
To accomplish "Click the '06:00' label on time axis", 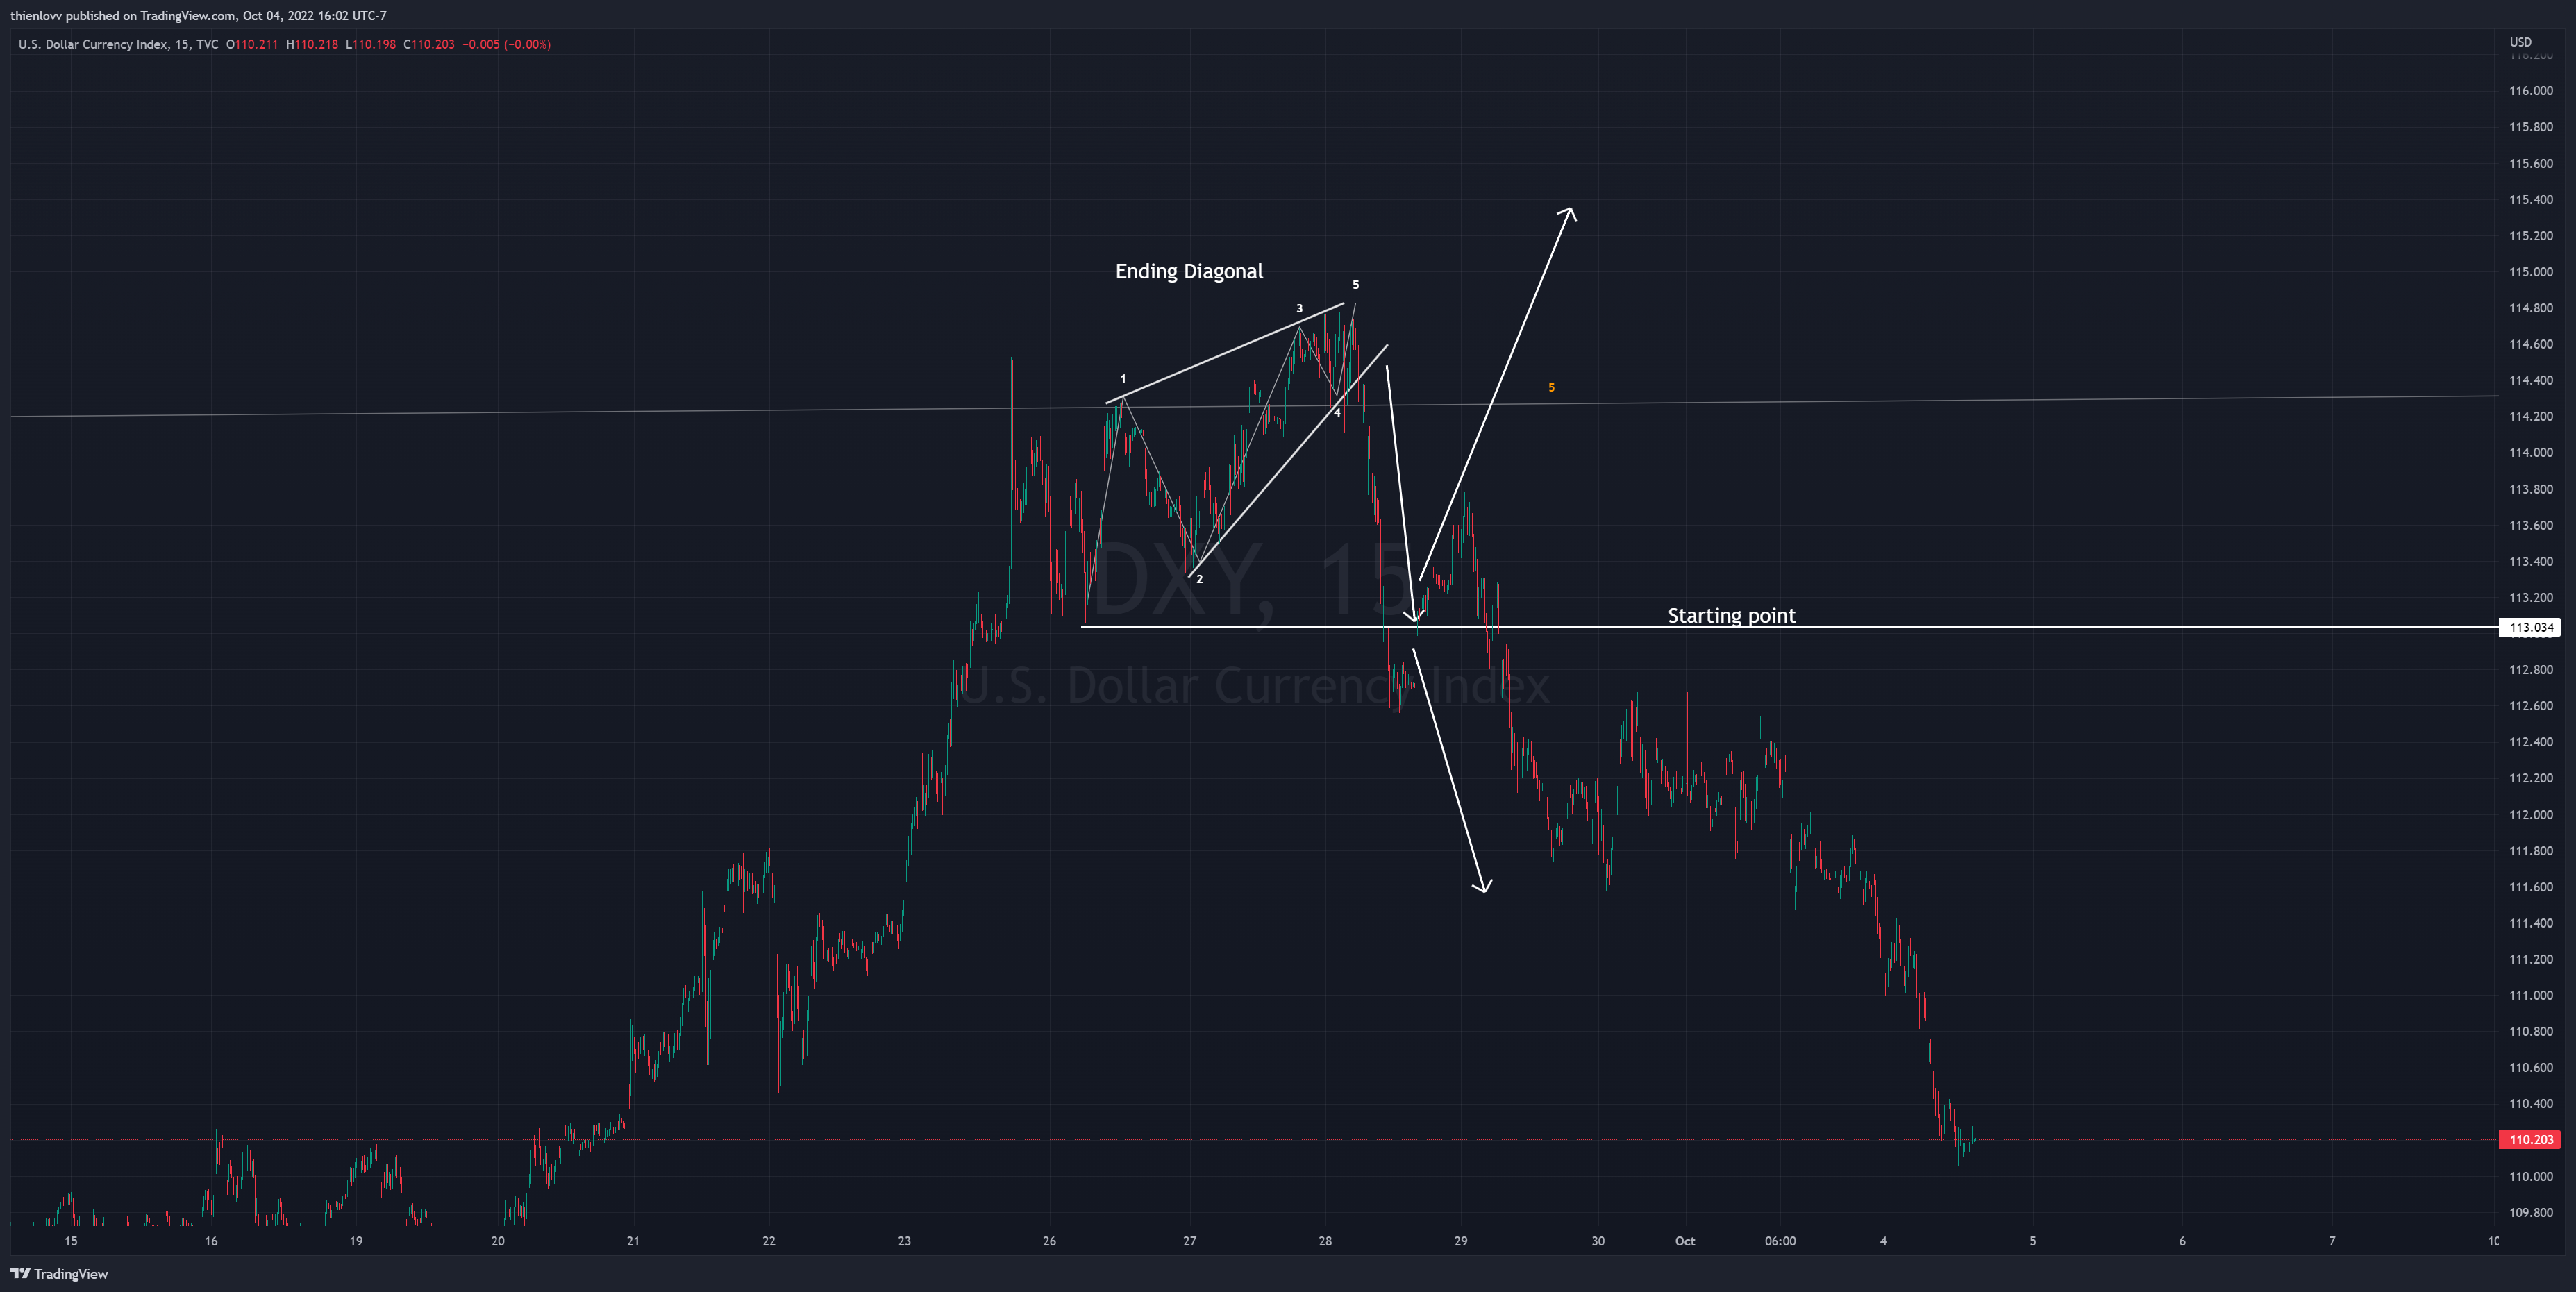I will click(1780, 1241).
